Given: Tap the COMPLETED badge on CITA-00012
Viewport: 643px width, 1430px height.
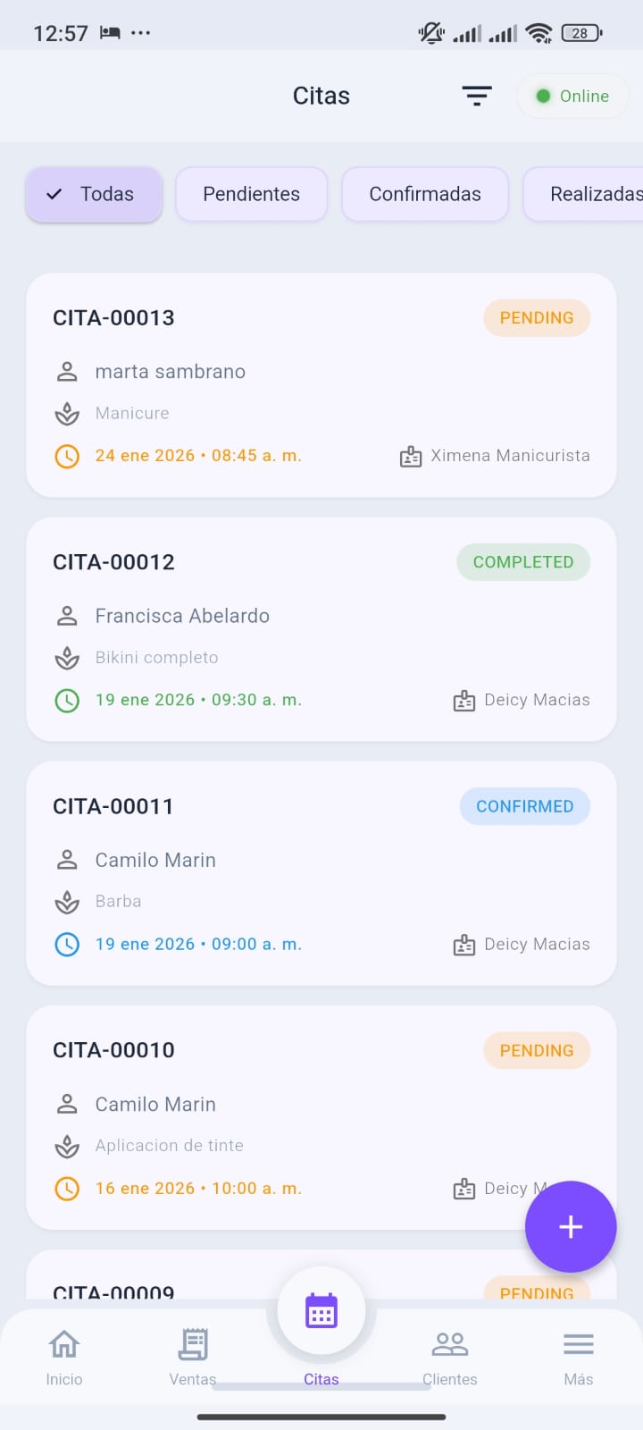Looking at the screenshot, I should click(523, 562).
